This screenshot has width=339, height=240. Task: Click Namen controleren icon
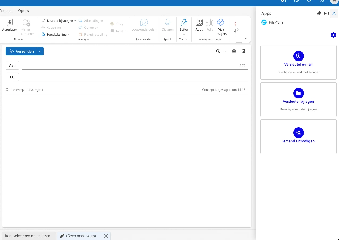pos(26,22)
